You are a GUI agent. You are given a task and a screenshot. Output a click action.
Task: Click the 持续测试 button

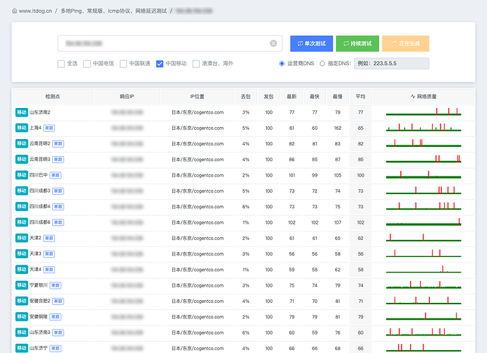(x=357, y=44)
